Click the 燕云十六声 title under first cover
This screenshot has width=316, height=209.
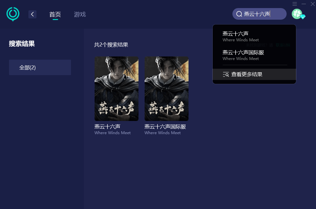pyautogui.click(x=107, y=127)
